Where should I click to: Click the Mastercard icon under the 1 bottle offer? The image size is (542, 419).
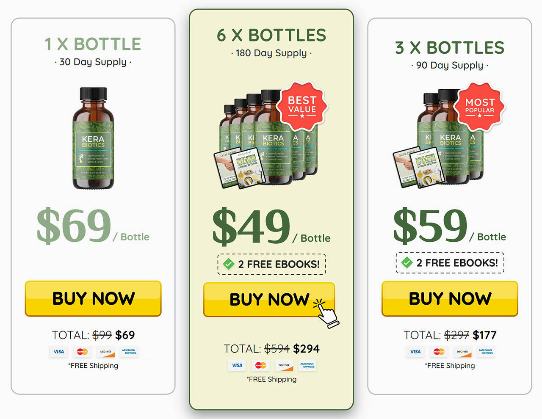pyautogui.click(x=82, y=352)
